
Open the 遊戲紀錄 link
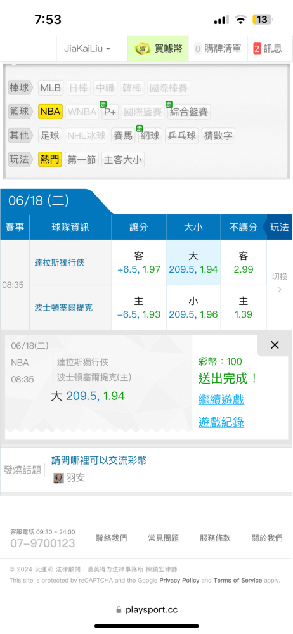tap(221, 422)
